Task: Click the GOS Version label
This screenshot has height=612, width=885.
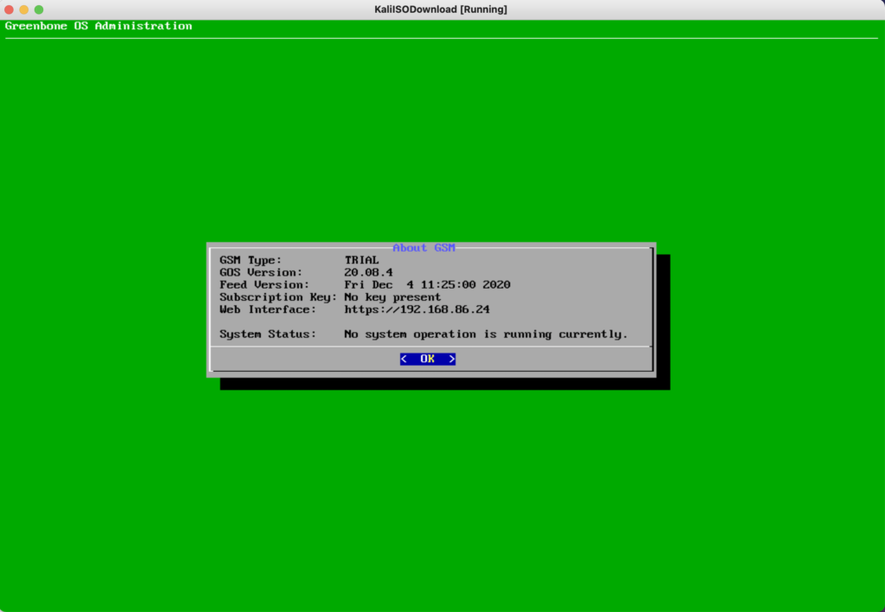Action: pos(261,272)
